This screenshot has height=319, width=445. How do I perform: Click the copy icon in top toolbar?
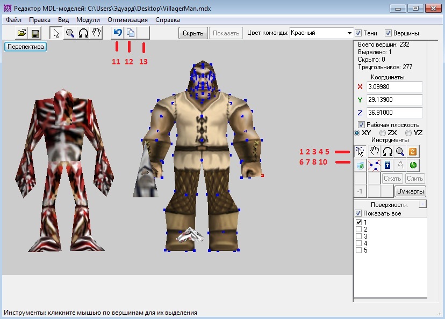(130, 33)
